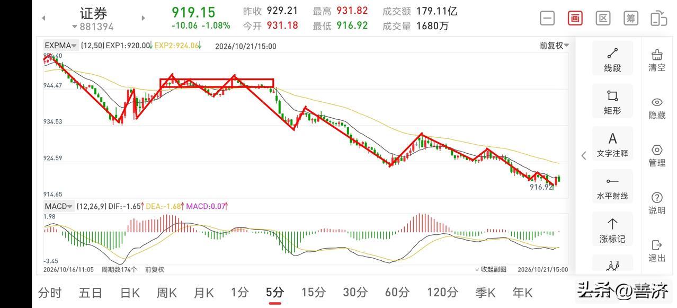Image resolution: width=677 pixels, height=308 pixels.
Task: Tap the rotate screen icon at top right
Action: [x=658, y=18]
